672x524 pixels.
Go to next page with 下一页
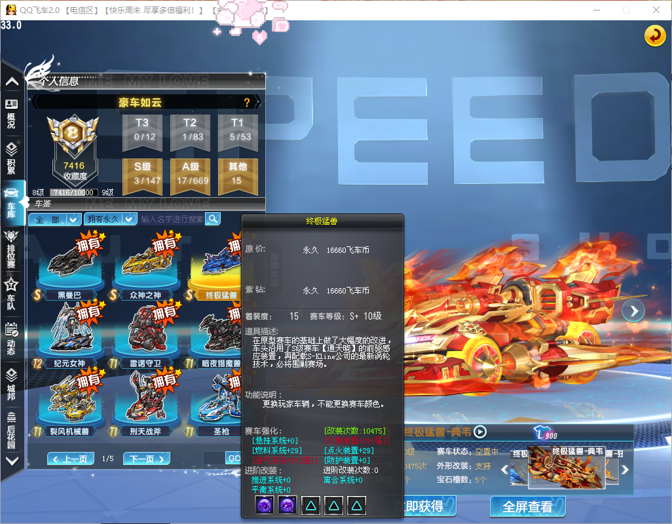(147, 459)
